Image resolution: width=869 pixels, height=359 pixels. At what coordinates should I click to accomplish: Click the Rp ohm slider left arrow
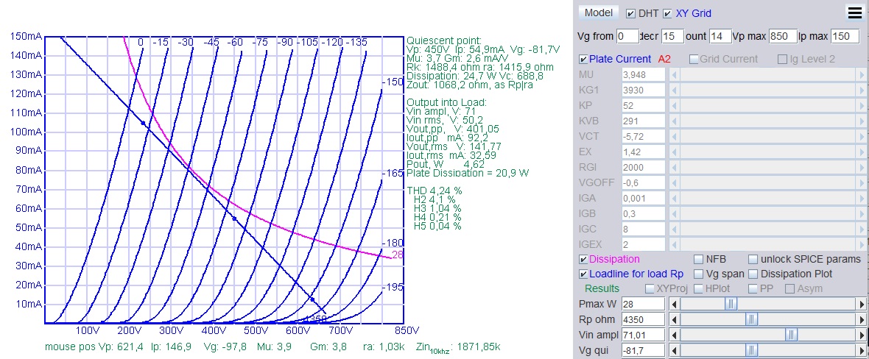click(x=673, y=319)
